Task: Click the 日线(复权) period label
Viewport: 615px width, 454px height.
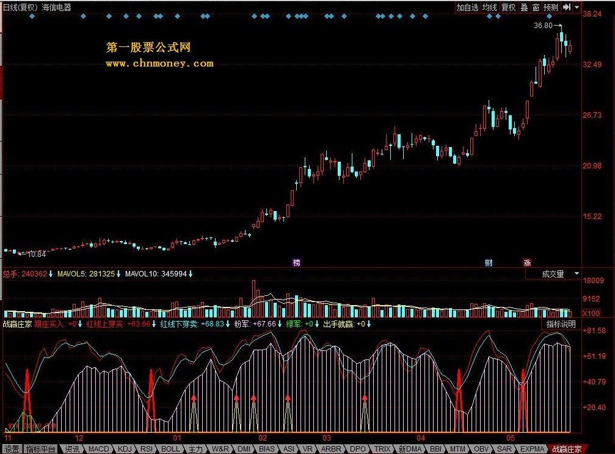Action: click(20, 7)
